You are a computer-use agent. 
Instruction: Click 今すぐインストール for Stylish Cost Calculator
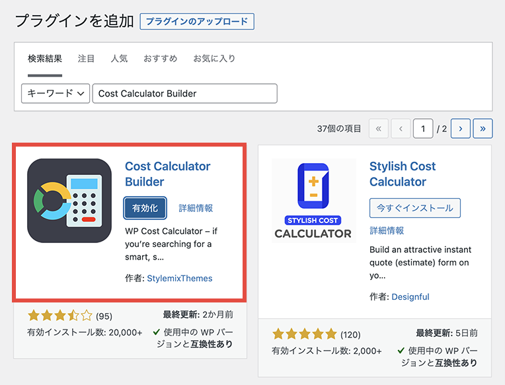coord(415,208)
